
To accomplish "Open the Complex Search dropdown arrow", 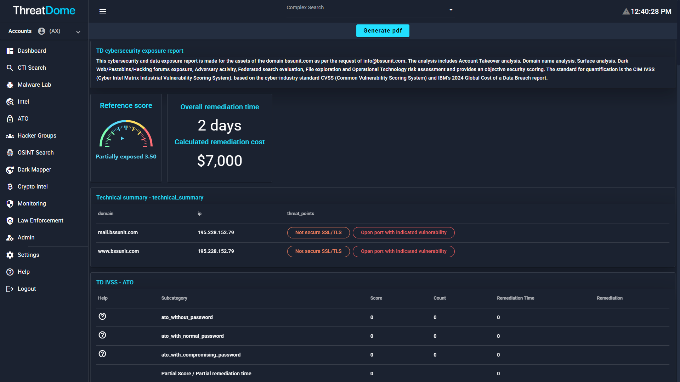I will [451, 10].
